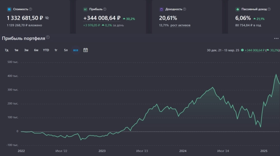
Task: Open the three-dot chart options menu
Action: [276, 38]
